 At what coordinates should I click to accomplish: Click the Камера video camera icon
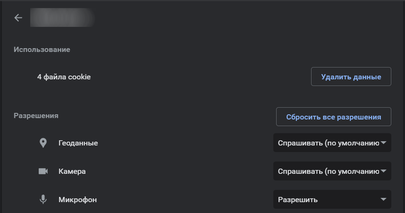coord(43,171)
